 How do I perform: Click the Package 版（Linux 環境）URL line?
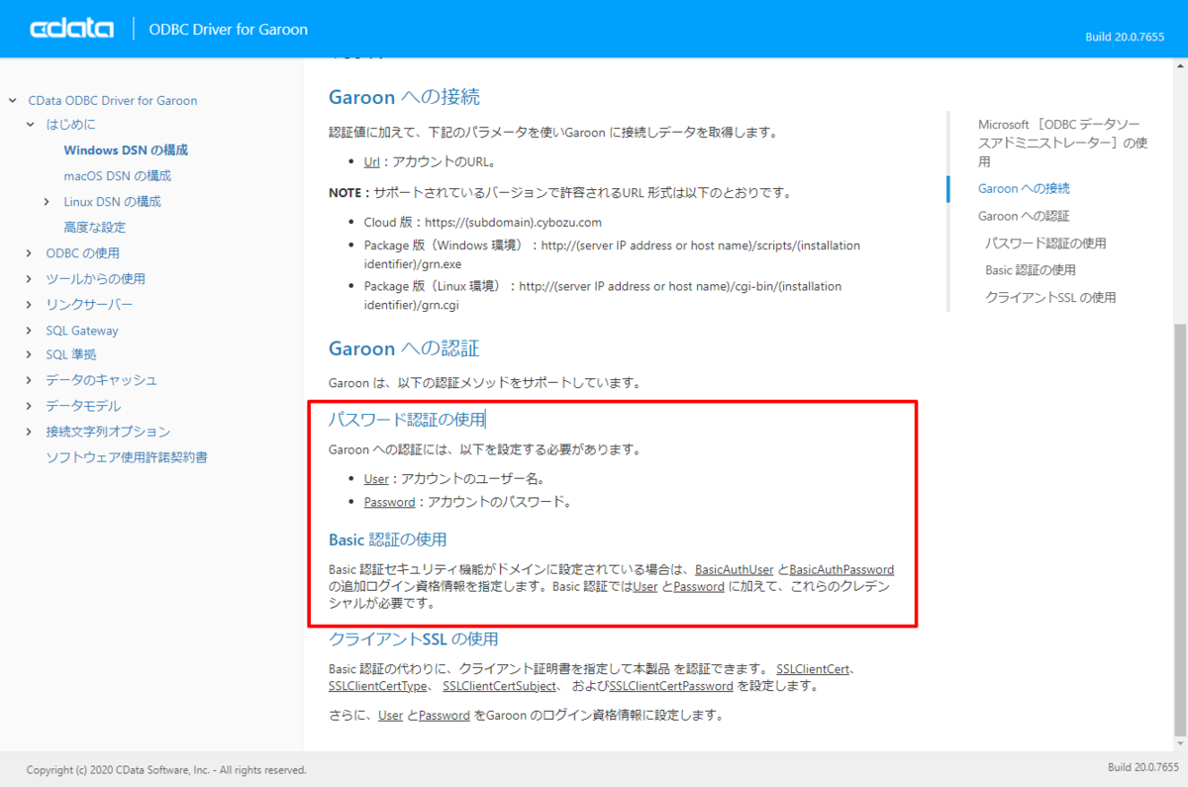(x=603, y=295)
